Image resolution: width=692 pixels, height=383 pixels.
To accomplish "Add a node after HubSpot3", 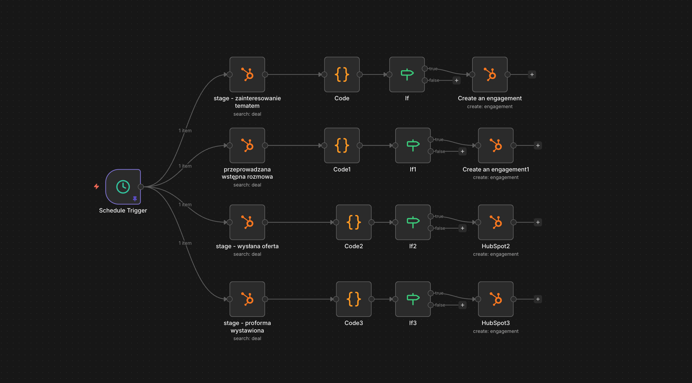I will point(538,299).
